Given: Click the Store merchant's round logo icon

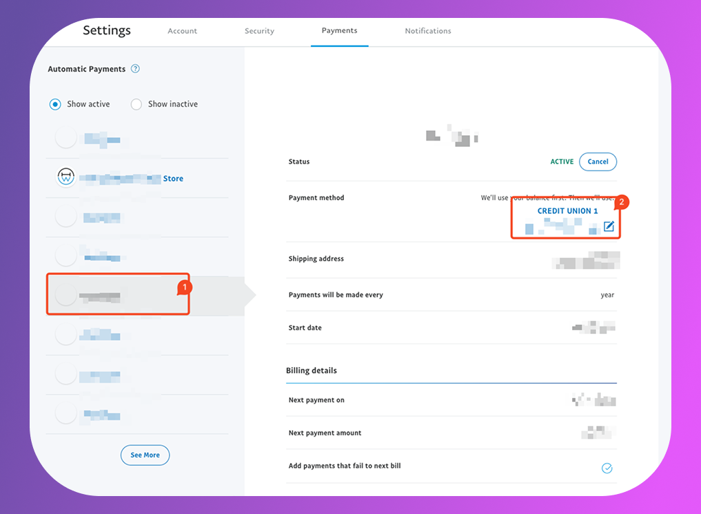Looking at the screenshot, I should (66, 178).
